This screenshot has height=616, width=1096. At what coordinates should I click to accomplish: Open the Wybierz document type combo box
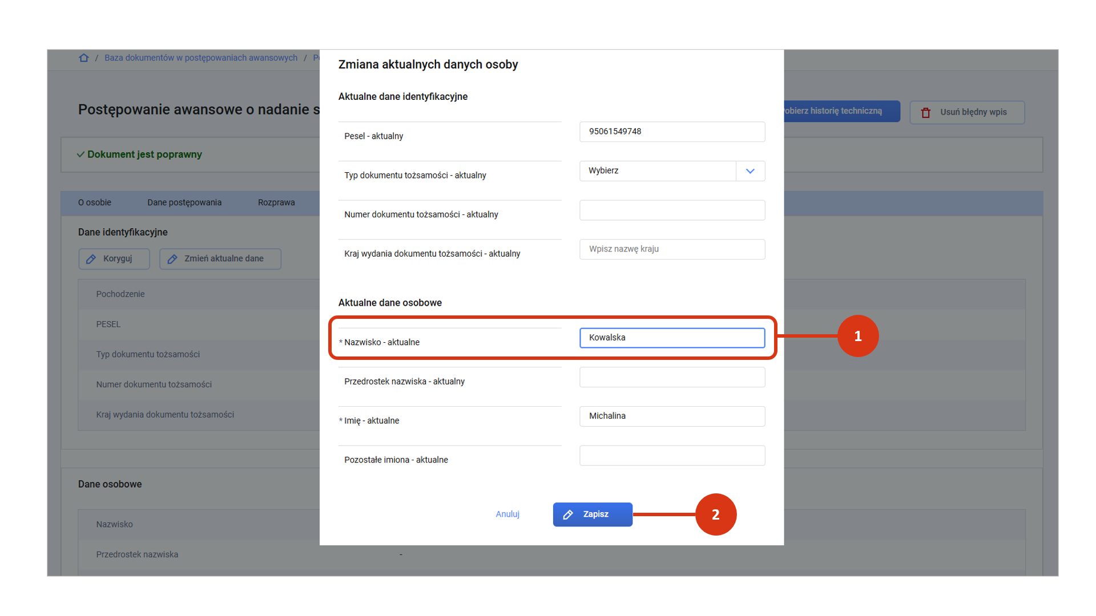[658, 171]
